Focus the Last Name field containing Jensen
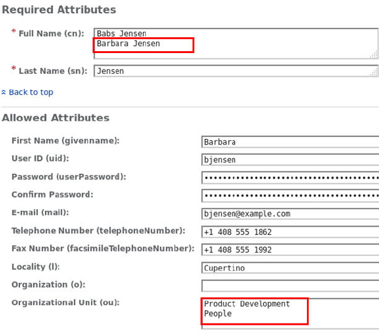This screenshot has width=379, height=331. [x=234, y=71]
